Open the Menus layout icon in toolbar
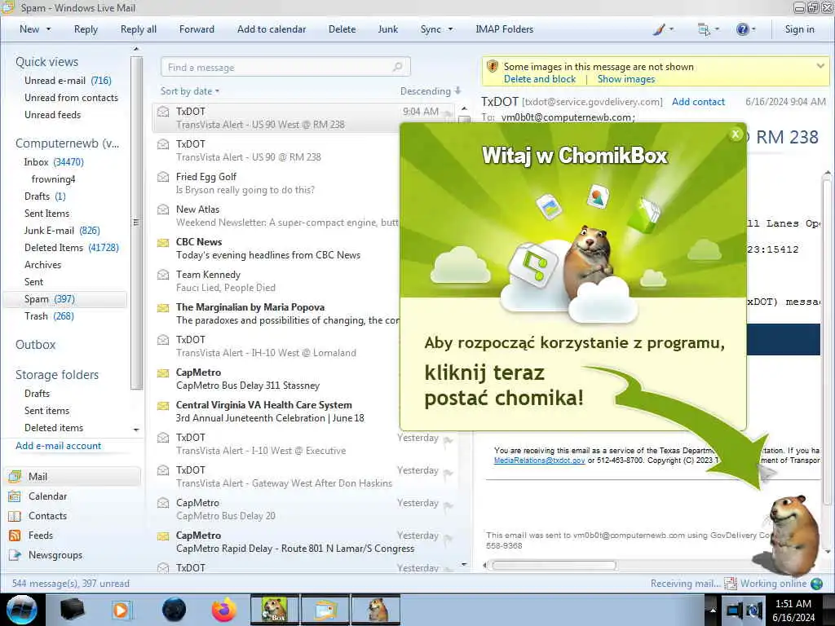Viewport: 835px width, 626px height. tap(704, 30)
